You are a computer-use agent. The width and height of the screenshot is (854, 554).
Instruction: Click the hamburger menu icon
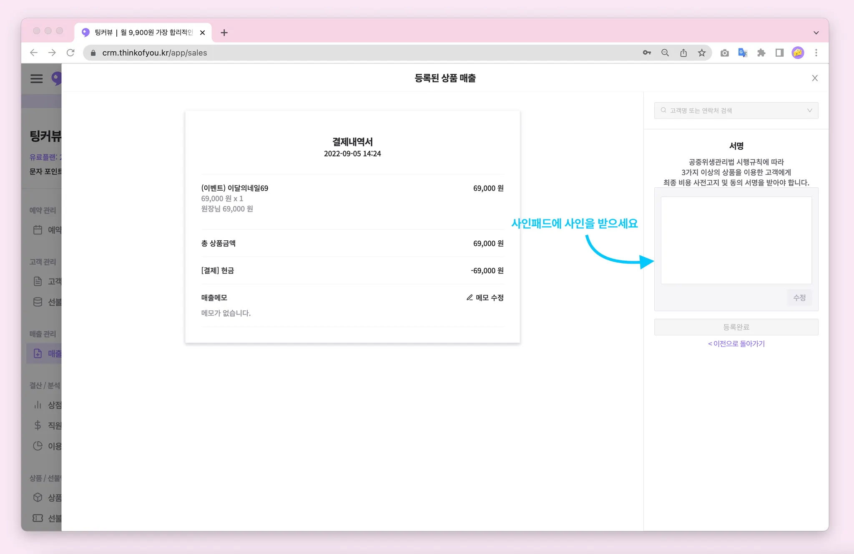tap(36, 78)
